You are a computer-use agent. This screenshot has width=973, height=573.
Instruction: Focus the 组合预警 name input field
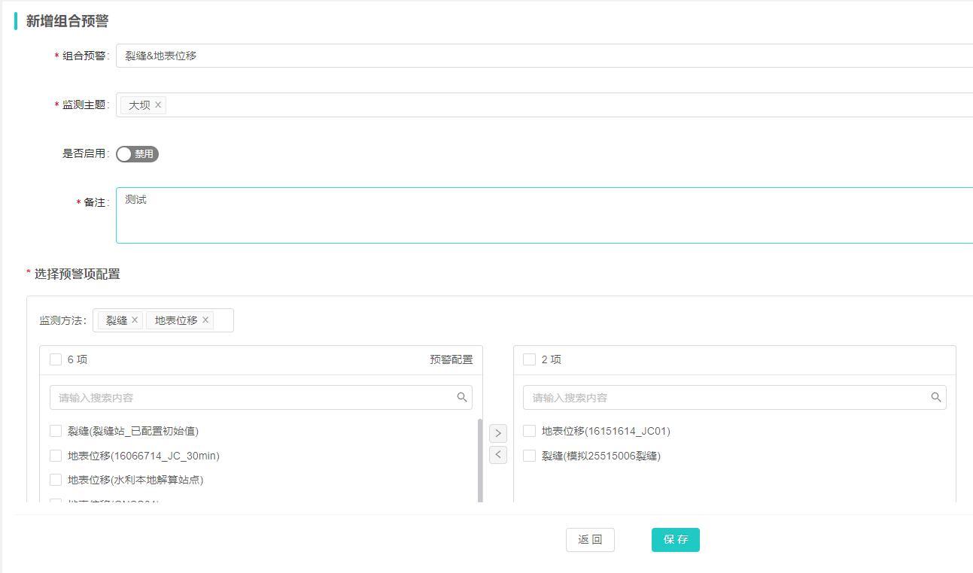coord(527,56)
